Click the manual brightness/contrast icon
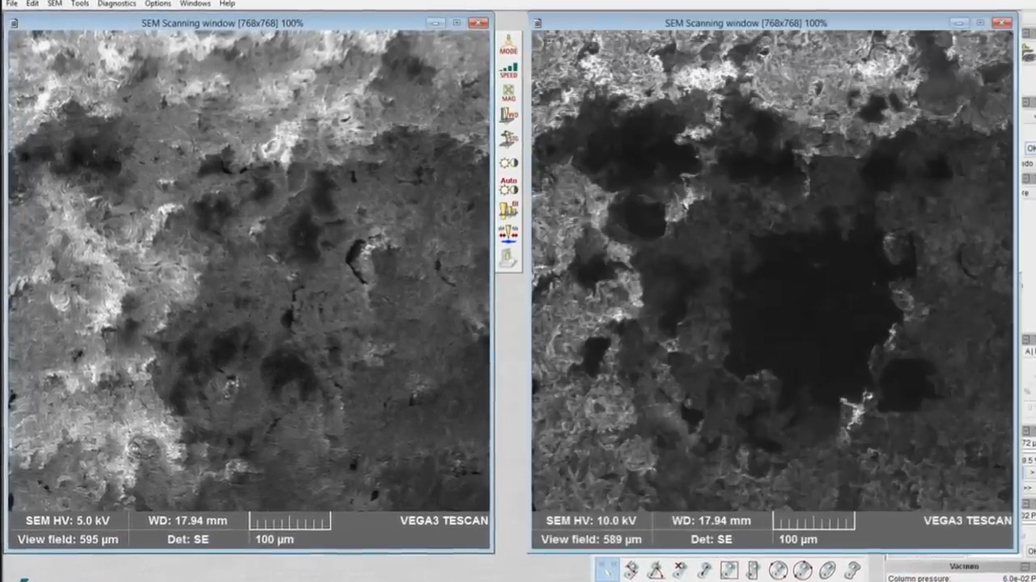1036x582 pixels. click(x=508, y=162)
